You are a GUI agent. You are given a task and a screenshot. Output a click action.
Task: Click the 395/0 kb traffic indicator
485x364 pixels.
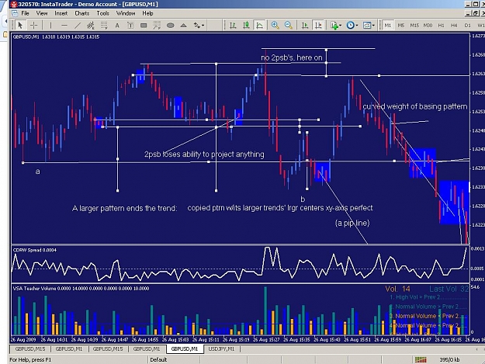coord(449,359)
